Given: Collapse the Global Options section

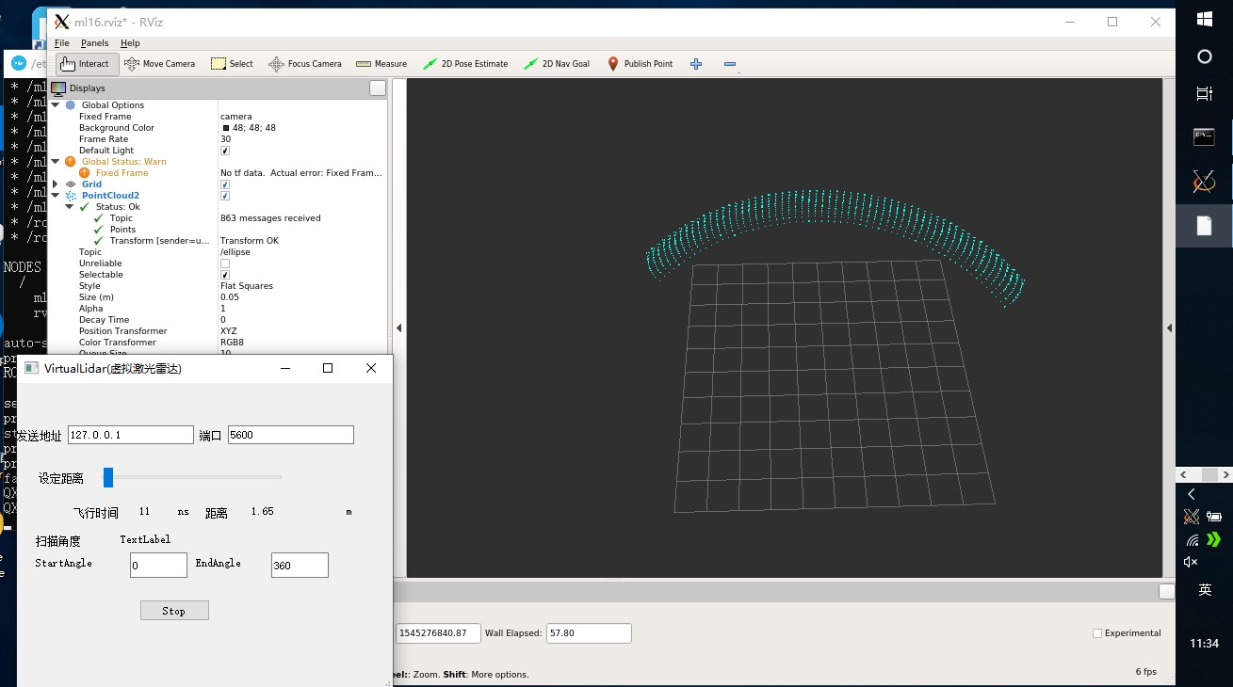Looking at the screenshot, I should pyautogui.click(x=56, y=105).
